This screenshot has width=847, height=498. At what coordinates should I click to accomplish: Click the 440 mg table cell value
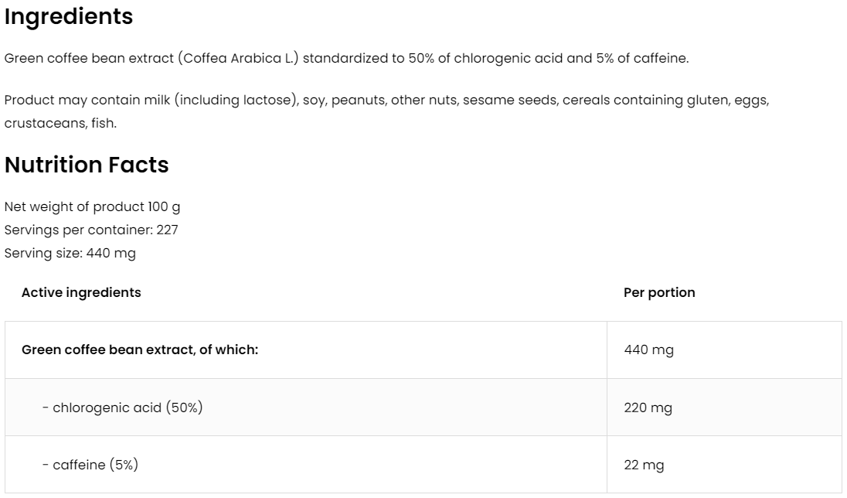pyautogui.click(x=648, y=350)
